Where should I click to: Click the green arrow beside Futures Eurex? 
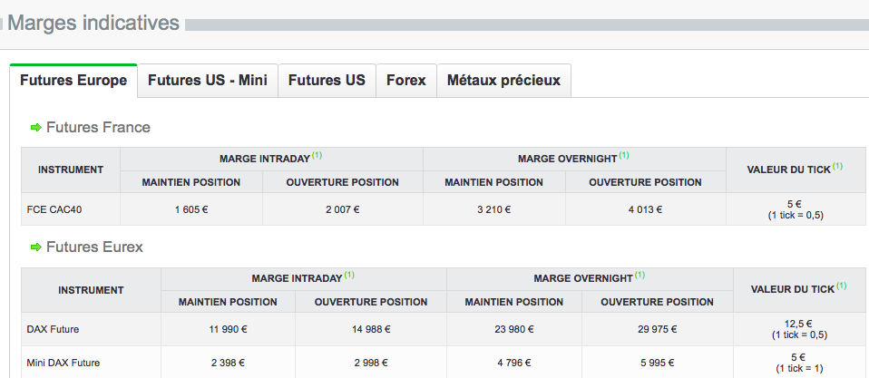coord(36,247)
